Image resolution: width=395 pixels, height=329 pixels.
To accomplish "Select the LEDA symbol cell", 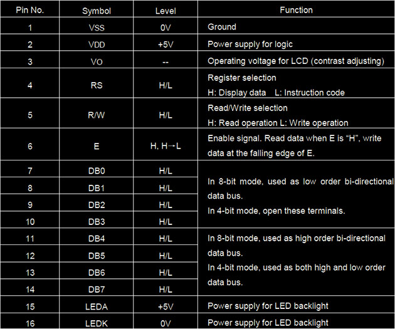I will point(95,306).
